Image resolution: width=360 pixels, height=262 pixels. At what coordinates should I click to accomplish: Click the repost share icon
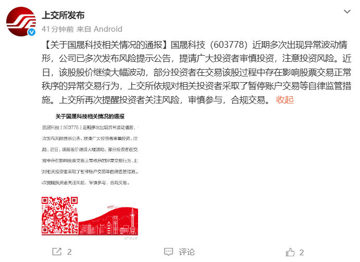[x=57, y=252]
